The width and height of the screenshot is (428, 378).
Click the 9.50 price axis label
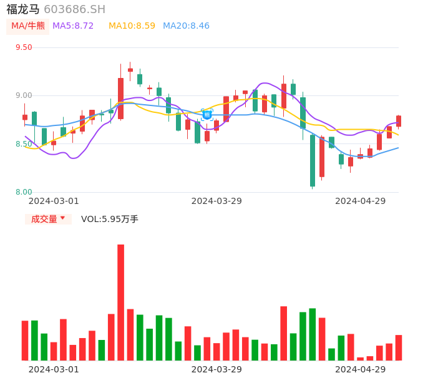(23, 47)
